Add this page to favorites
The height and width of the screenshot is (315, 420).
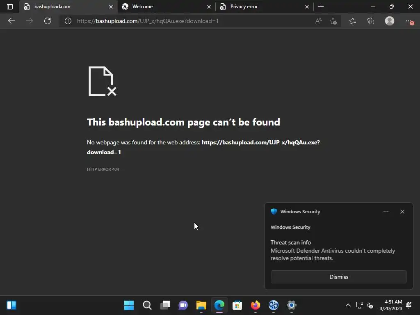[333, 21]
